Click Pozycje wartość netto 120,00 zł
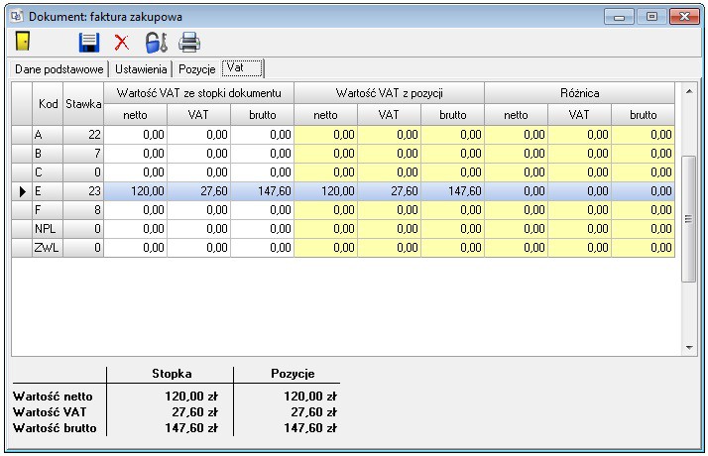 click(x=310, y=397)
